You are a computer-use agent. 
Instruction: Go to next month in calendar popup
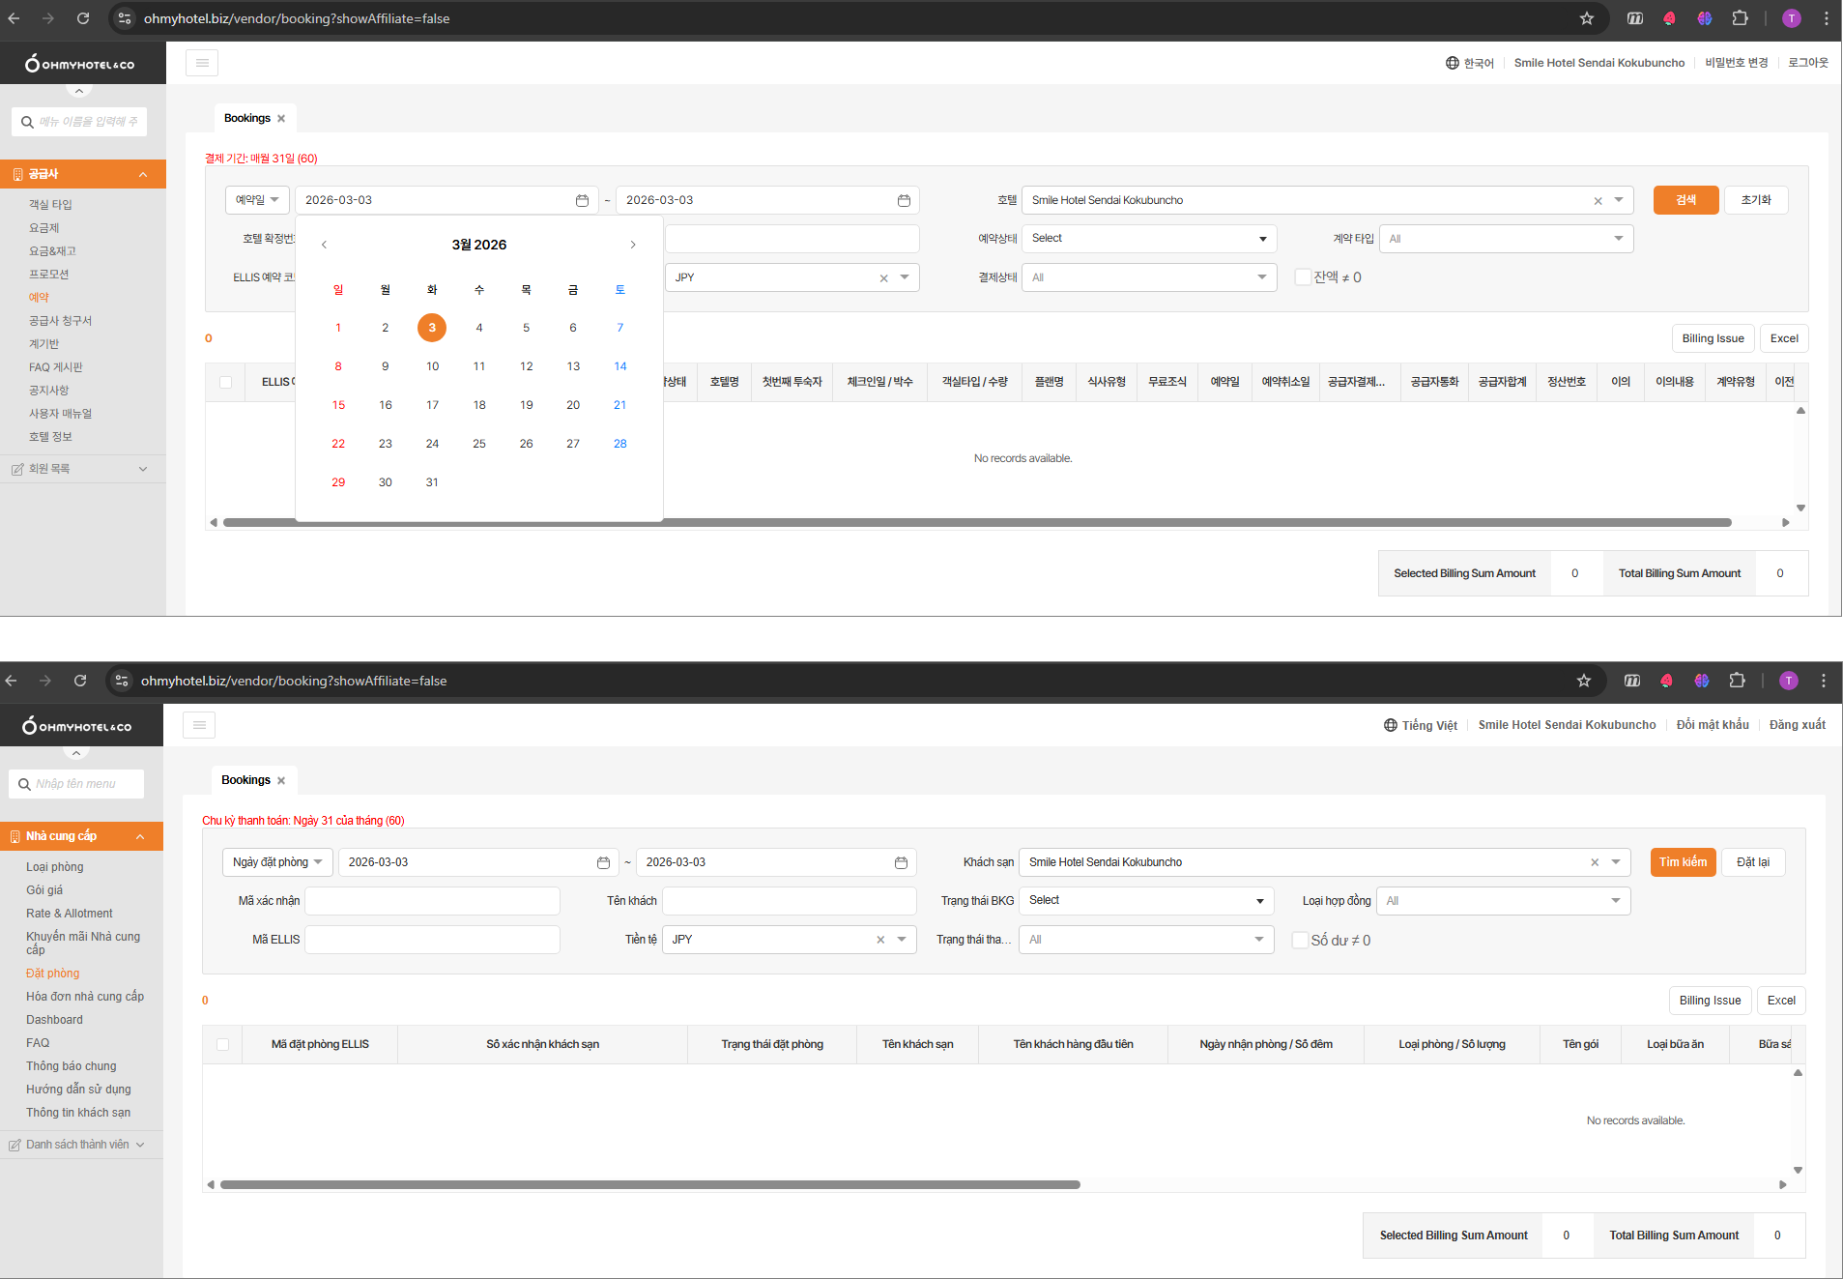tap(633, 245)
